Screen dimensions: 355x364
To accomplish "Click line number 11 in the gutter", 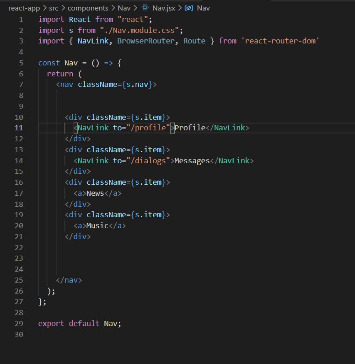I will [x=19, y=128].
